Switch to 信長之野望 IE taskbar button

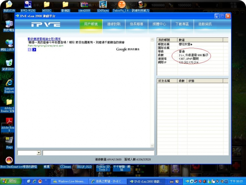(x=108, y=181)
